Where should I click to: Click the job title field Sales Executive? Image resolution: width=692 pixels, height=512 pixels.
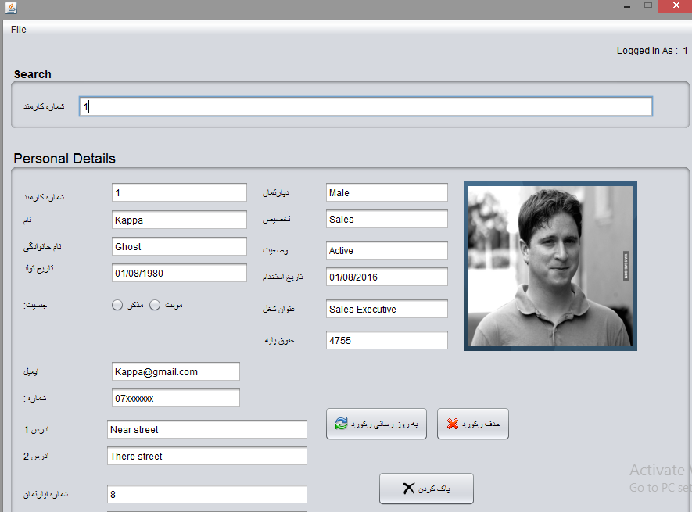click(386, 309)
